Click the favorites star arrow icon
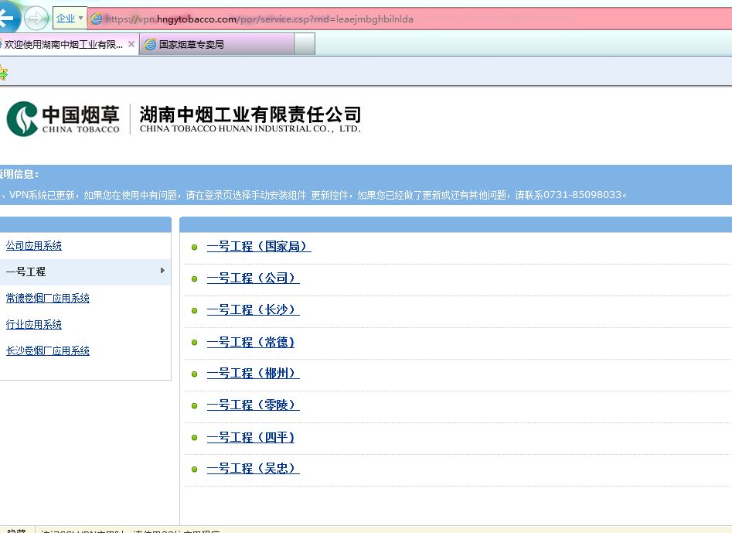Viewport: 732px width, 533px height. (x=3, y=73)
